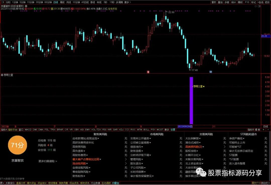Image resolution: width=271 pixels, height=185 pixels.
Task: Open arrow next to 最大客户占营收比过高
Action: pyautogui.click(x=126, y=159)
